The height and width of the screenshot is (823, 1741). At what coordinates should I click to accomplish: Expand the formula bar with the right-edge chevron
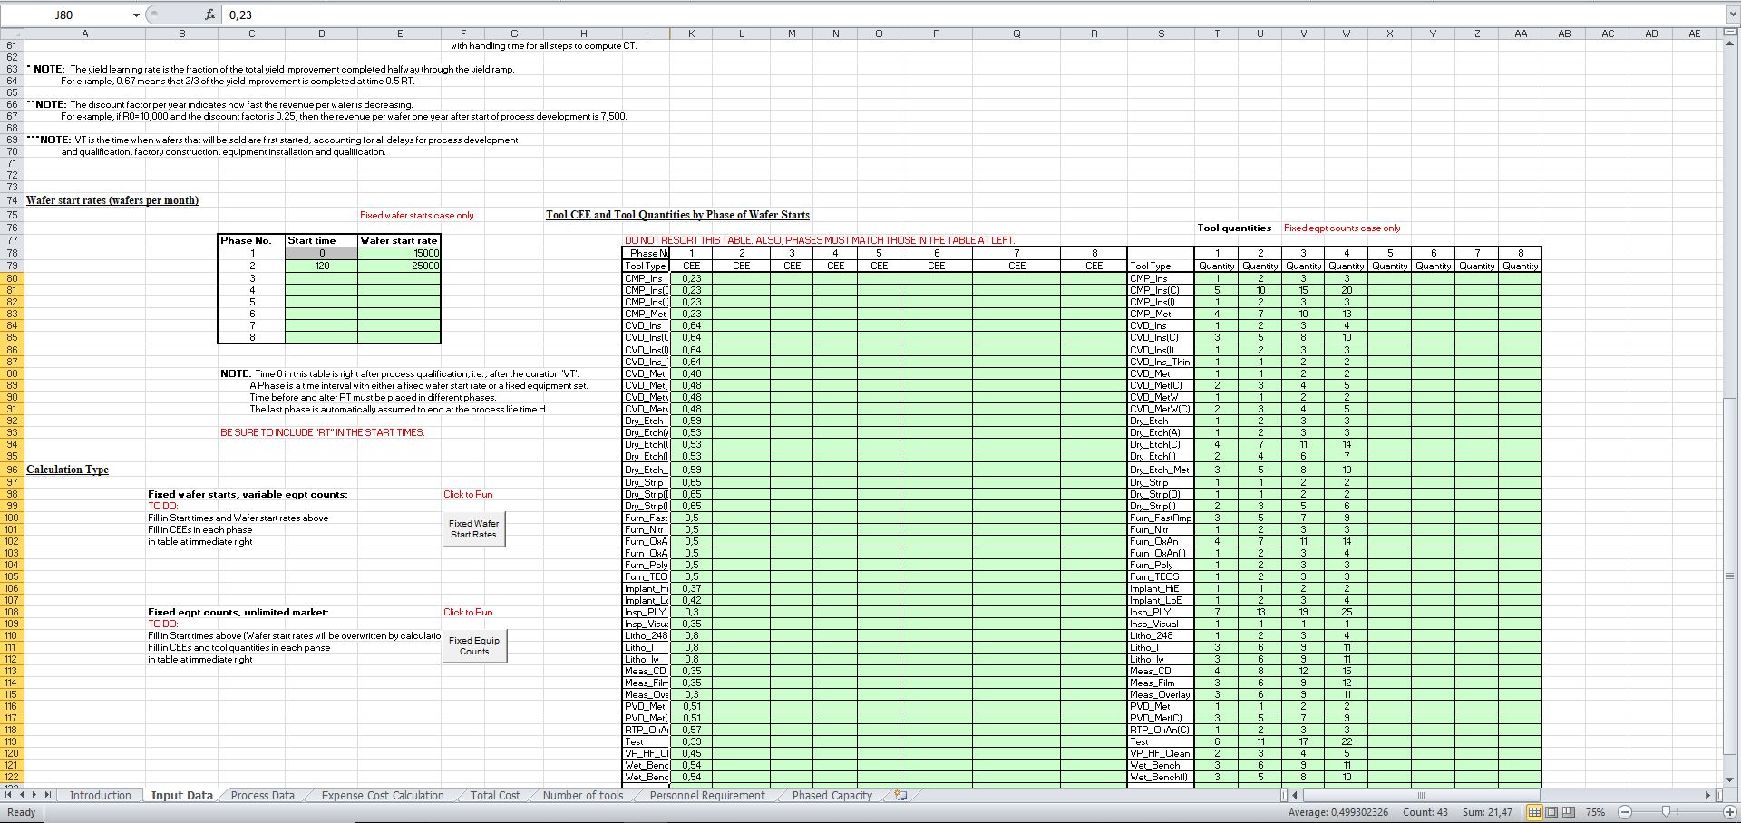[x=1732, y=15]
